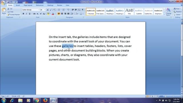The height and width of the screenshot is (103, 183).
Task: Open the Mailings tab
Action: (50, 5)
